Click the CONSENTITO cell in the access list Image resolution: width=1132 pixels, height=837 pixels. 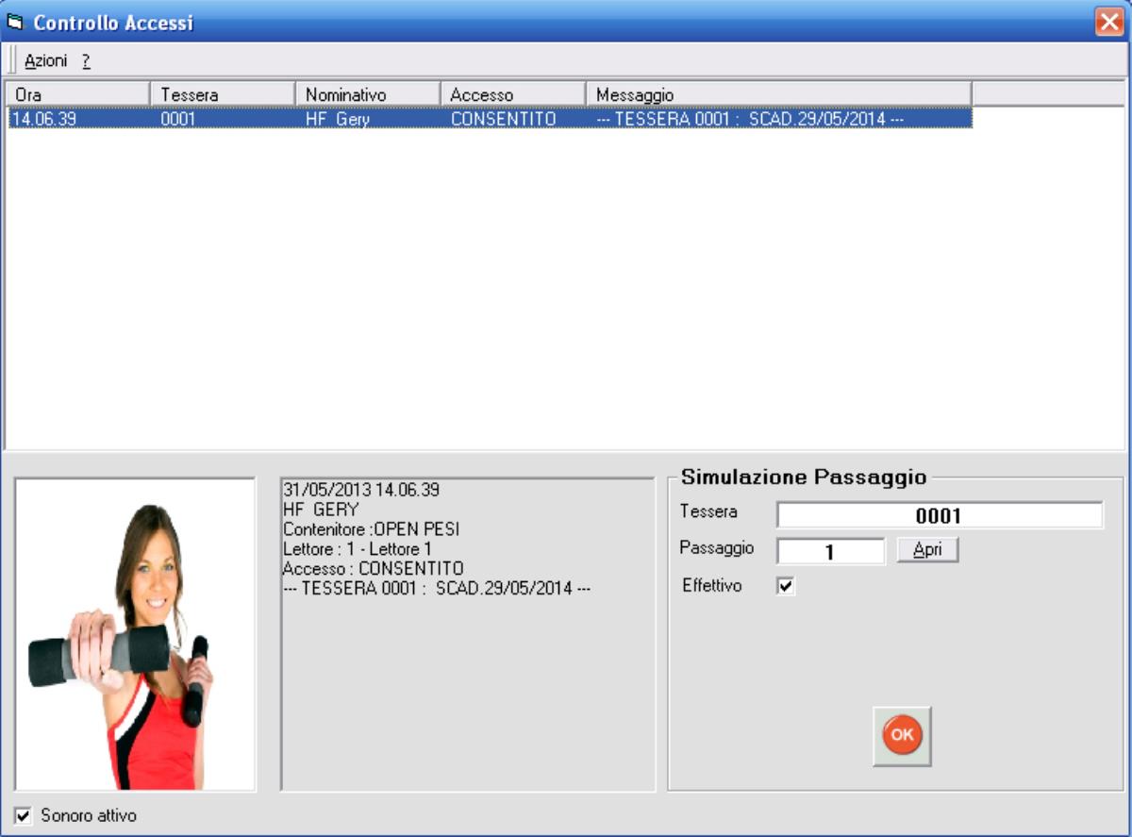tap(503, 119)
